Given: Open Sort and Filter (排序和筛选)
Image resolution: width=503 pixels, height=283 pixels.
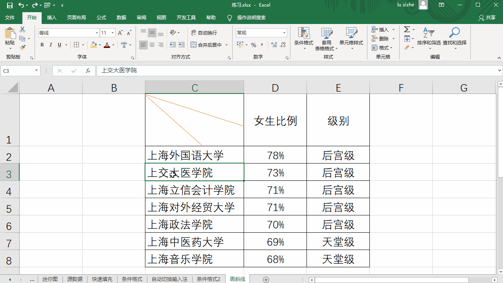Looking at the screenshot, I should tap(429, 39).
